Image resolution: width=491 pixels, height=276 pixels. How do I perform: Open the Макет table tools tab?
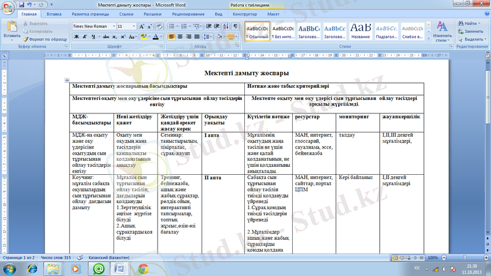[x=273, y=13]
